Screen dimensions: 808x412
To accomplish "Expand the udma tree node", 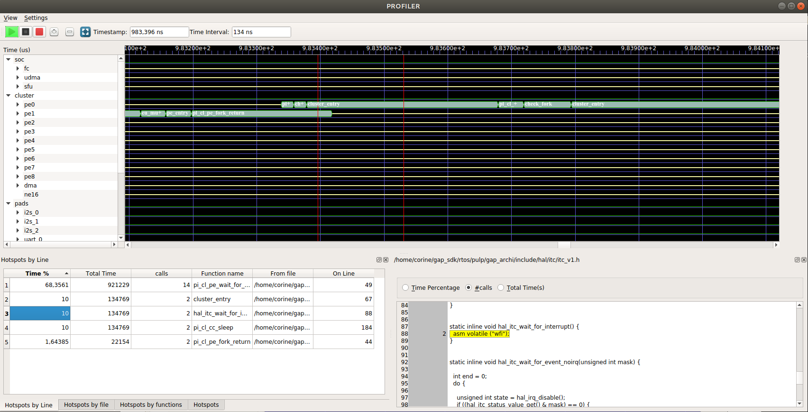I will pyautogui.click(x=18, y=77).
